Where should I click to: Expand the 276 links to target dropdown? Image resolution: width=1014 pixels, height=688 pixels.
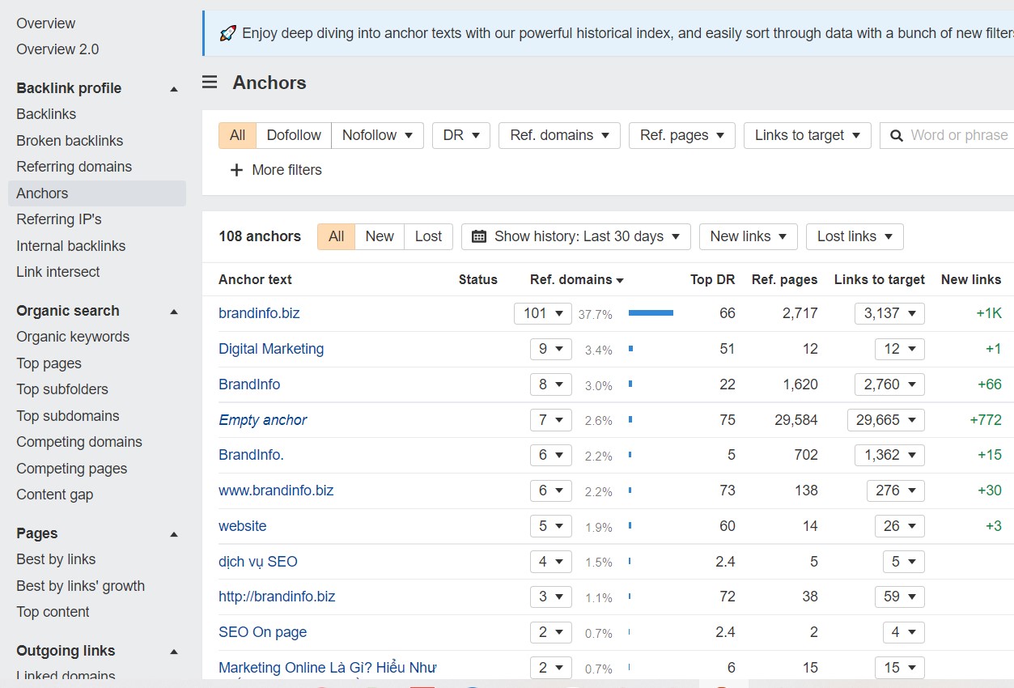(895, 491)
